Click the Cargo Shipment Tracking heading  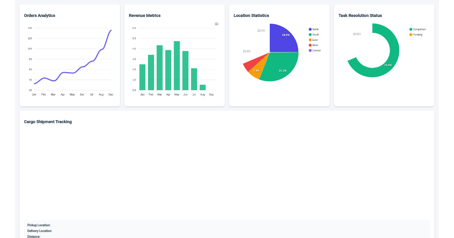pos(48,122)
